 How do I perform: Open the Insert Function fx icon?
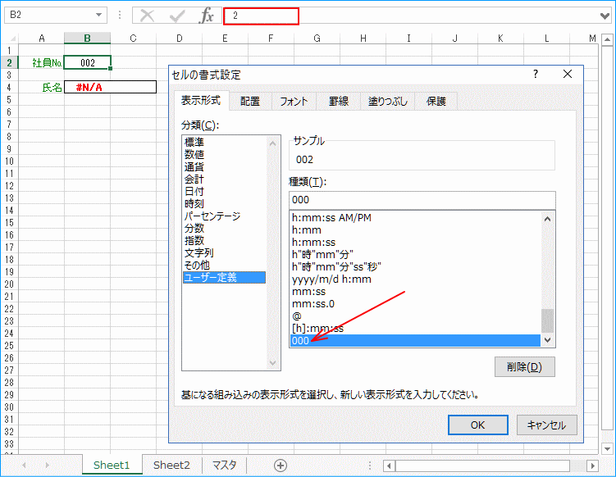point(207,16)
